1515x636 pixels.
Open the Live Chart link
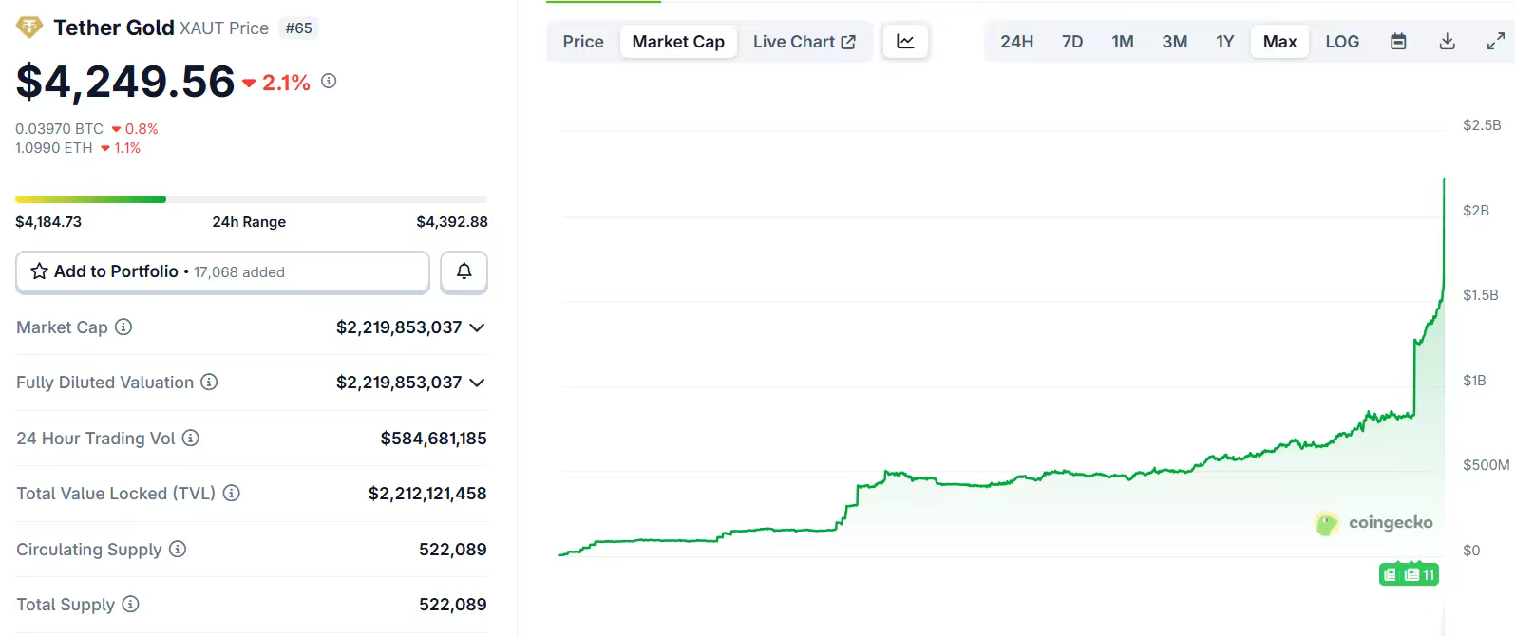pyautogui.click(x=804, y=42)
